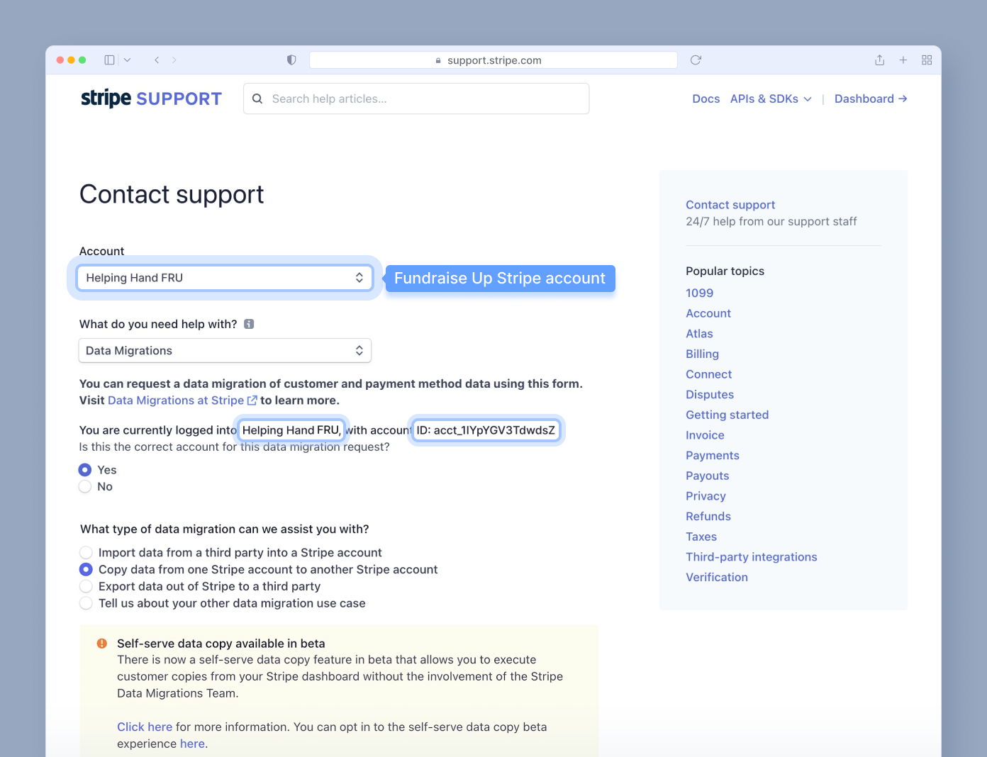Expand the APIs & SDKs chevron

click(x=807, y=99)
